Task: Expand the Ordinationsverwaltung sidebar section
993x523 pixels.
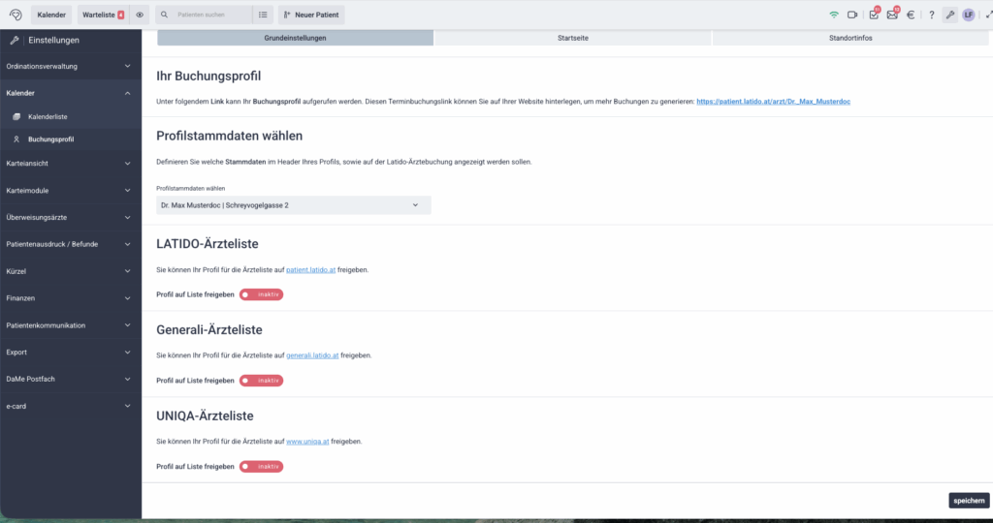Action: [70, 66]
